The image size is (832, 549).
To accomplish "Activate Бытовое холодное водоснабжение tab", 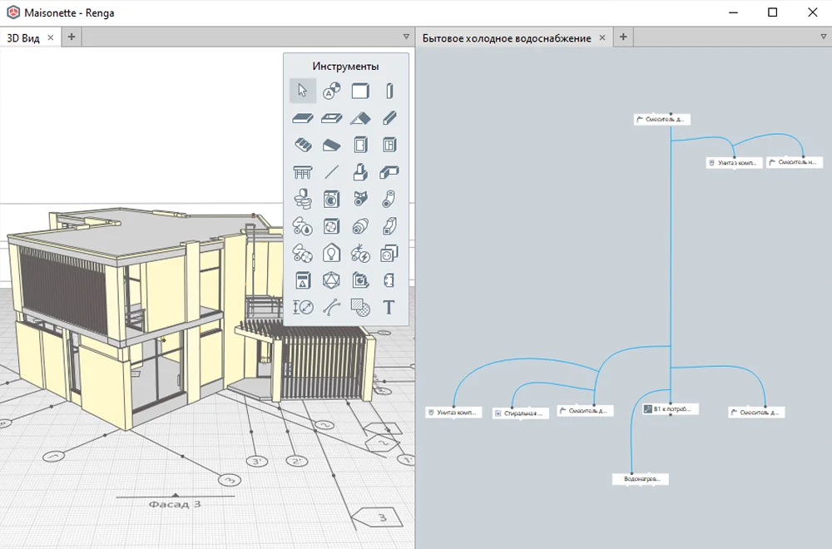I will pos(507,37).
